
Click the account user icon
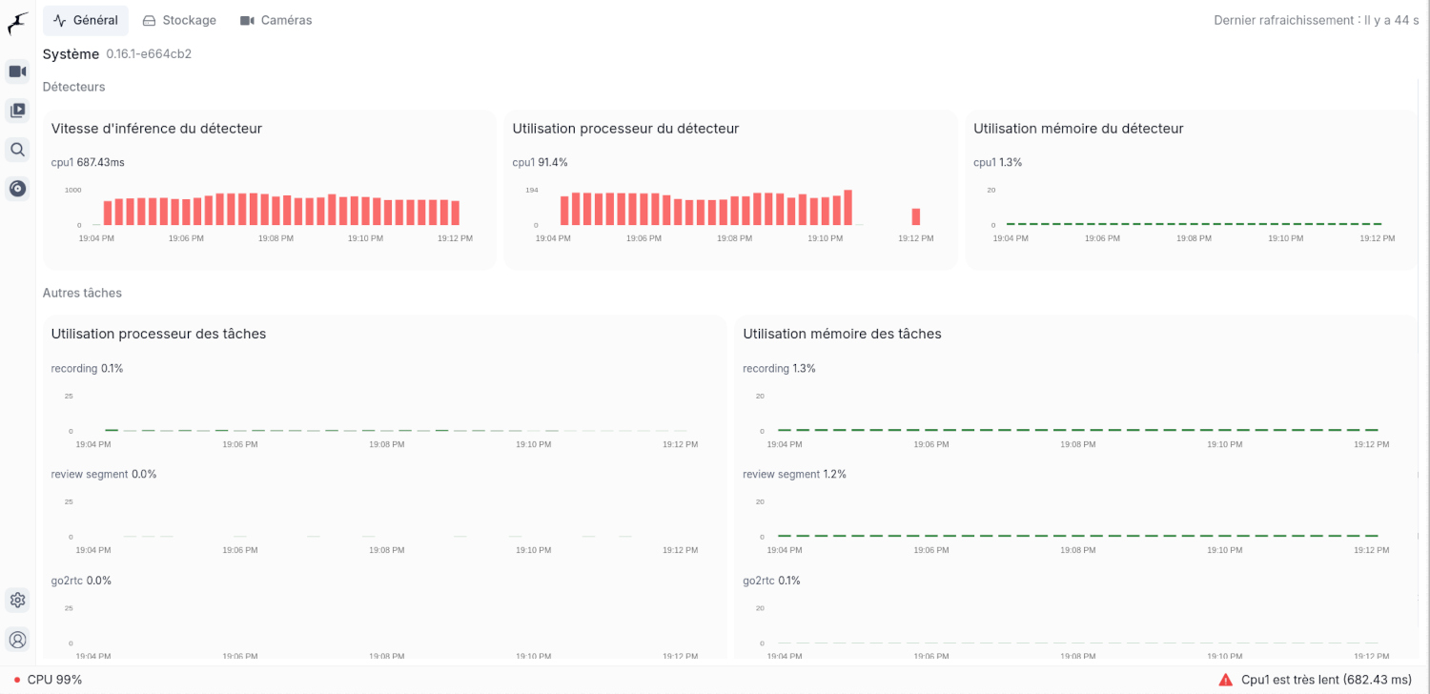pyautogui.click(x=17, y=640)
